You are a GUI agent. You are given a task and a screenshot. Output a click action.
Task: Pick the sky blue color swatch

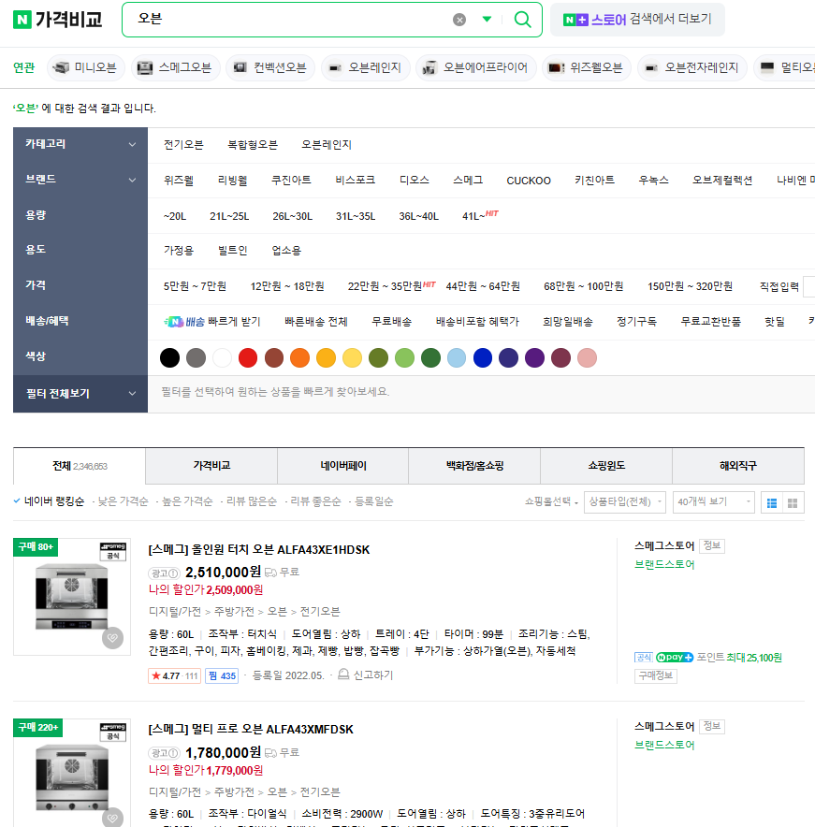click(x=457, y=357)
